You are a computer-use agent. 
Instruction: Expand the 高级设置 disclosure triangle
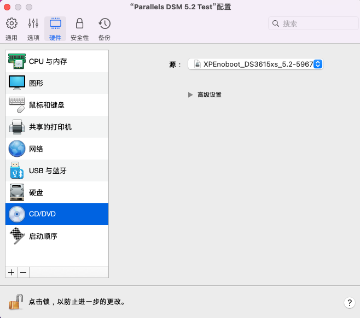[190, 95]
